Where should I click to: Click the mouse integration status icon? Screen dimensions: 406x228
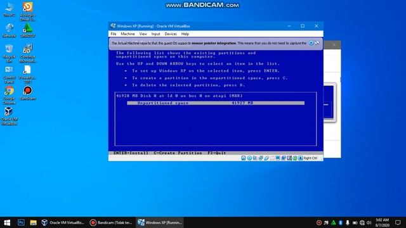coord(295,158)
